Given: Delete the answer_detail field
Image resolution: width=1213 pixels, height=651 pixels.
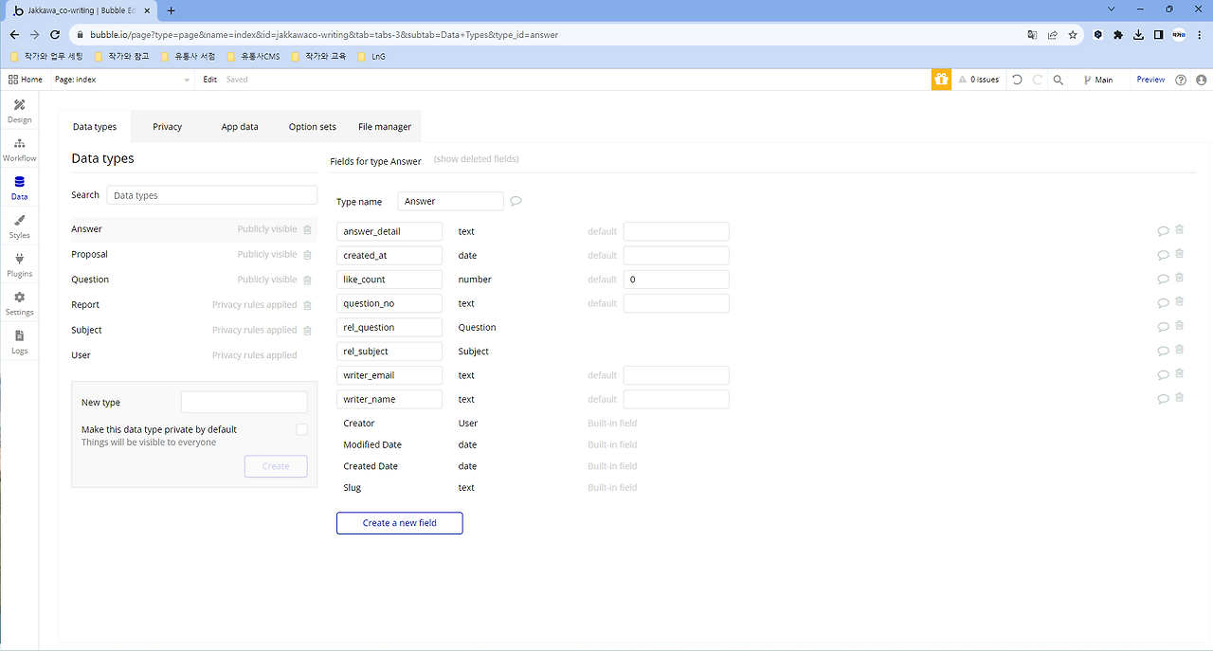Looking at the screenshot, I should 1180,229.
